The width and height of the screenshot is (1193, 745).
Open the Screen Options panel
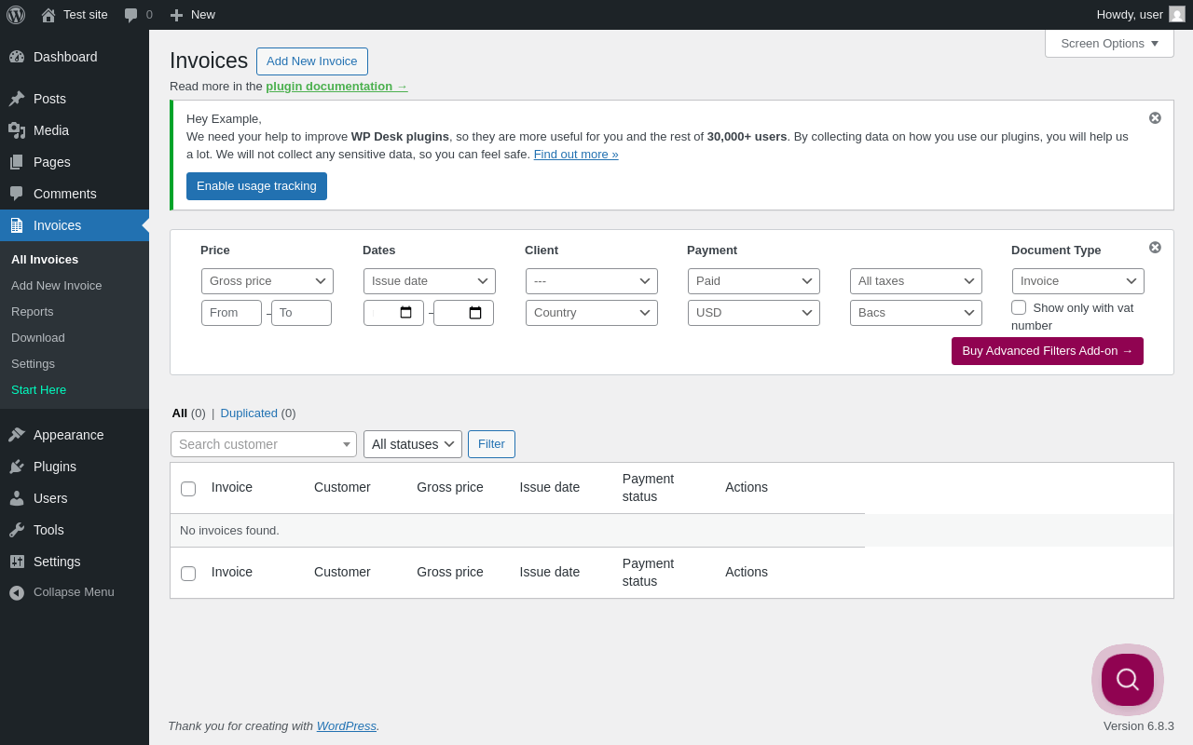click(x=1109, y=43)
